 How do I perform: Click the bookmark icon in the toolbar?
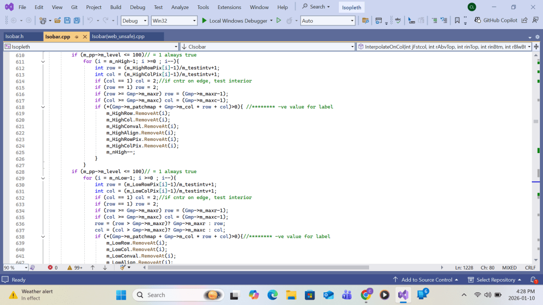457,21
